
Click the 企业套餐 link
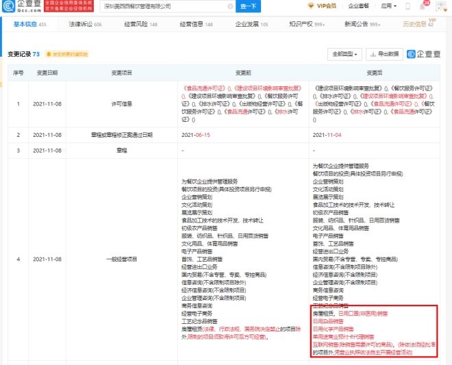coord(359,6)
